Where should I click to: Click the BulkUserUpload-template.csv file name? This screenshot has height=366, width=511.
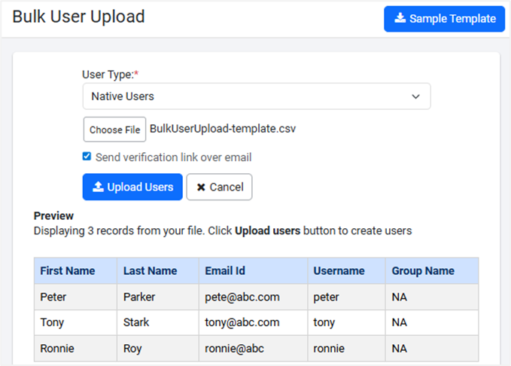click(x=223, y=129)
